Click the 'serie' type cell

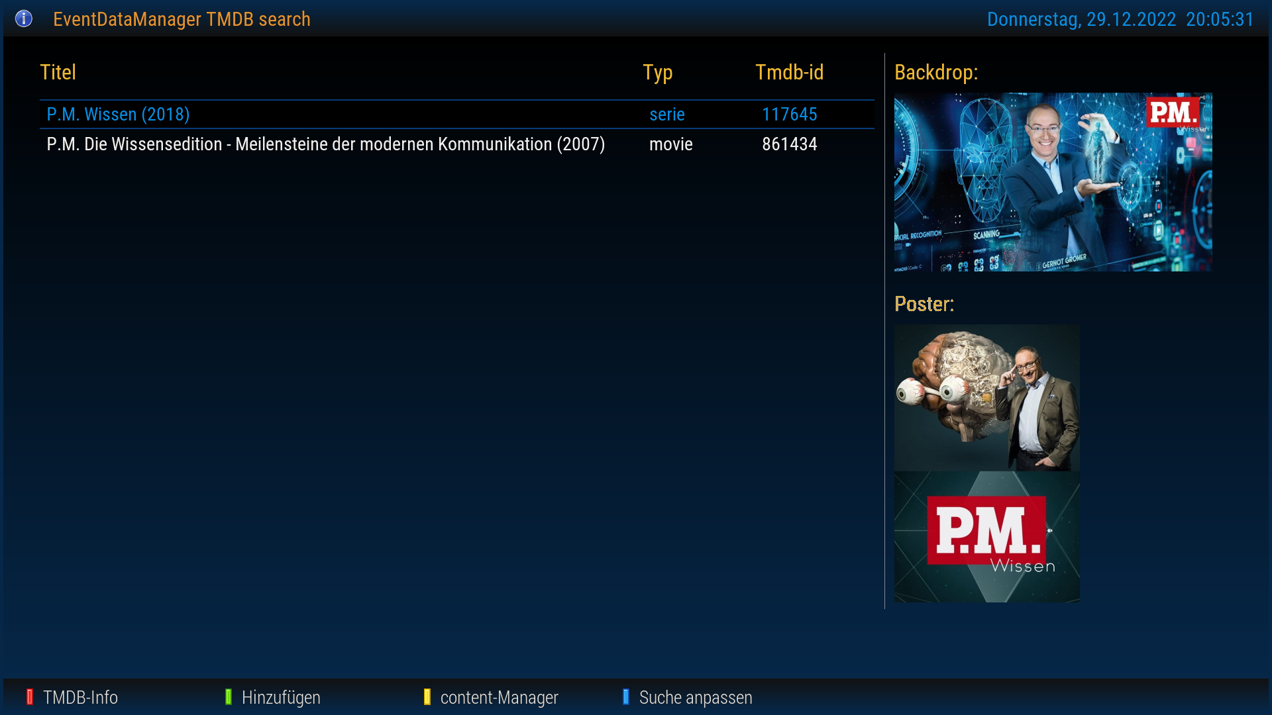pos(666,115)
